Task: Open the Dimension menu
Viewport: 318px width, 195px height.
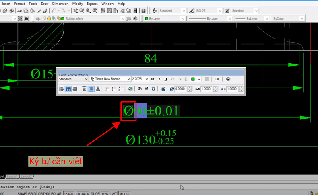Action: point(60,4)
